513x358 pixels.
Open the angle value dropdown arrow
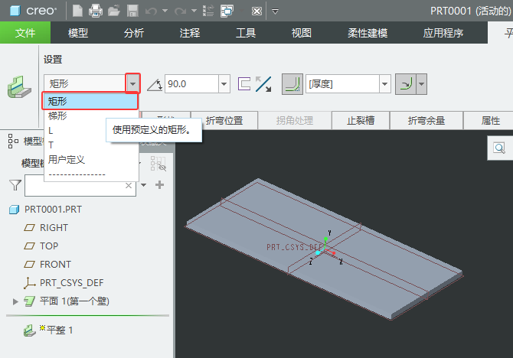(224, 84)
